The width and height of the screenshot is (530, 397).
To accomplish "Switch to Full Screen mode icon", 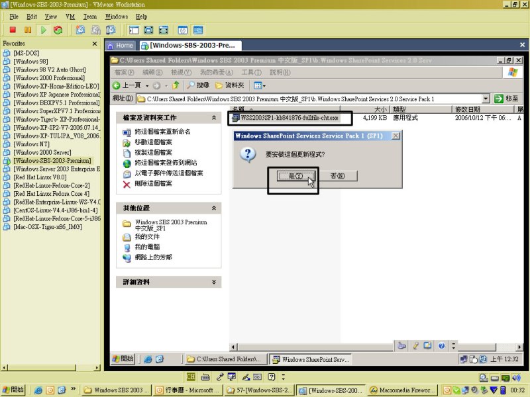I will click(148, 30).
